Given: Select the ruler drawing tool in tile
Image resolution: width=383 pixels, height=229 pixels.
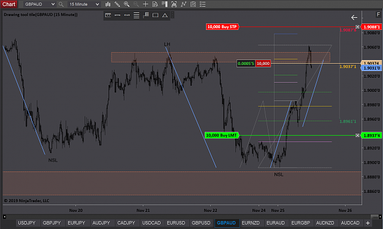Looking at the screenshot, I should [108, 15].
